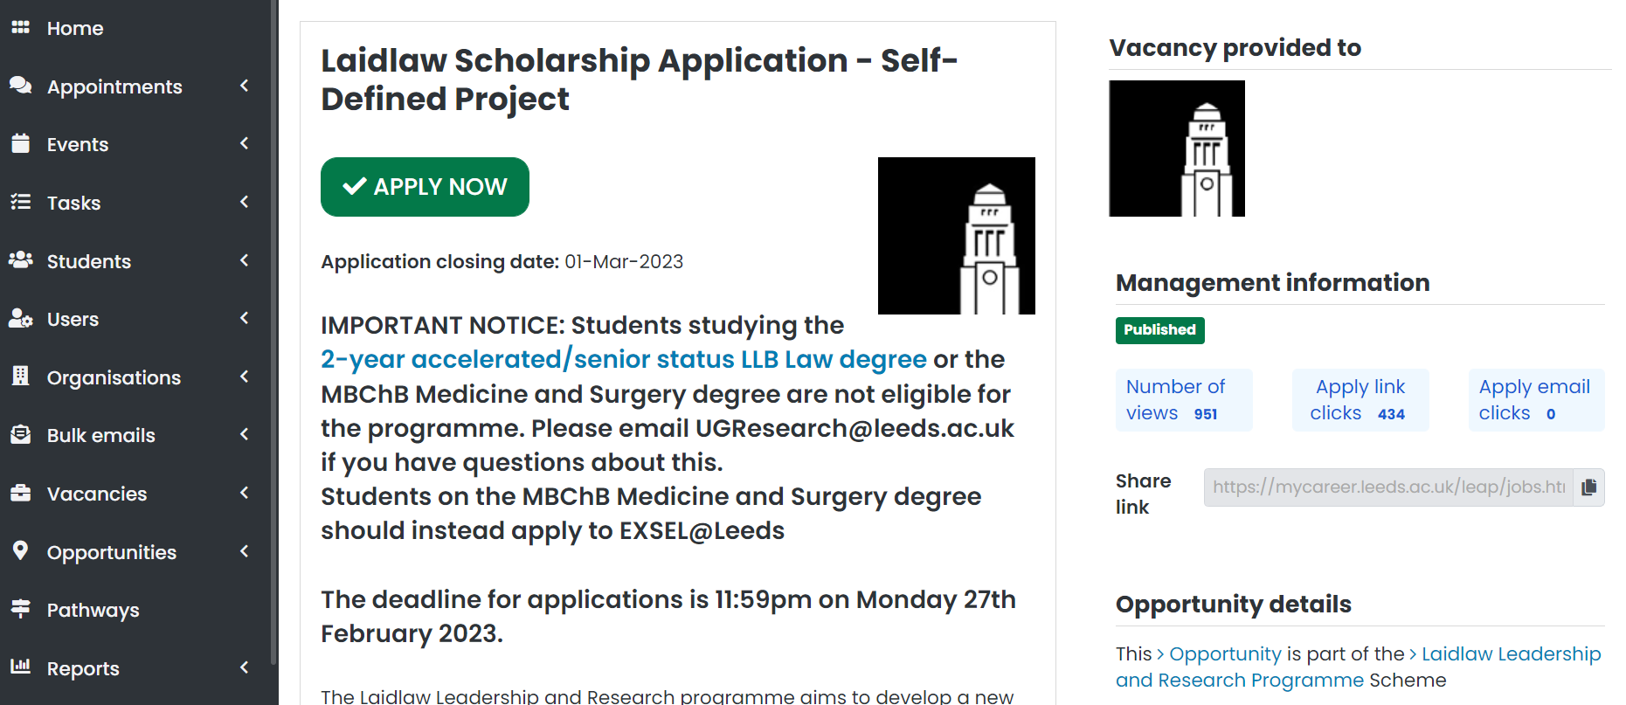Viewport: 1626px width, 705px height.
Task: Click the Students group icon
Action: point(20,260)
